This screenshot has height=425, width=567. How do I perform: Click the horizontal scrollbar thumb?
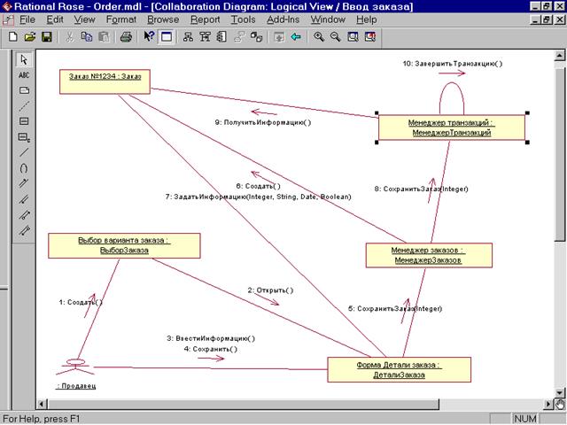[244, 404]
